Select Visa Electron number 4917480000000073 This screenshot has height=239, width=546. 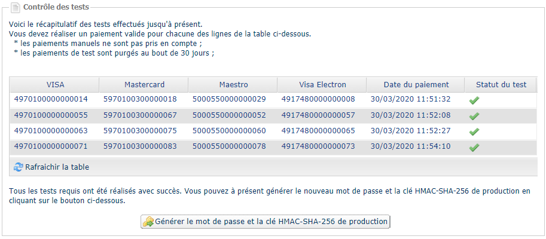coord(318,146)
